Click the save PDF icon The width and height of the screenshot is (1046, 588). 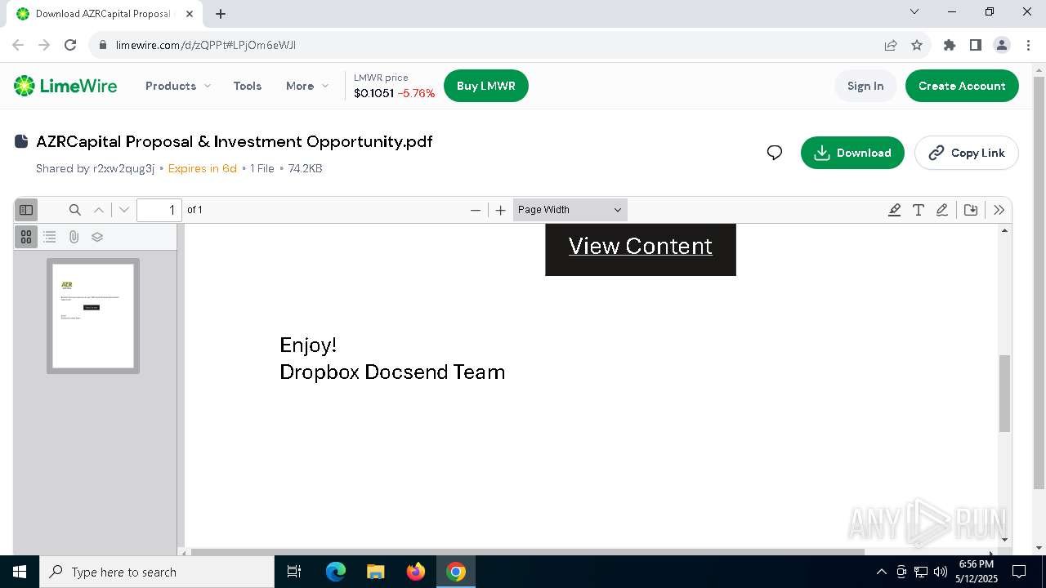click(x=971, y=210)
